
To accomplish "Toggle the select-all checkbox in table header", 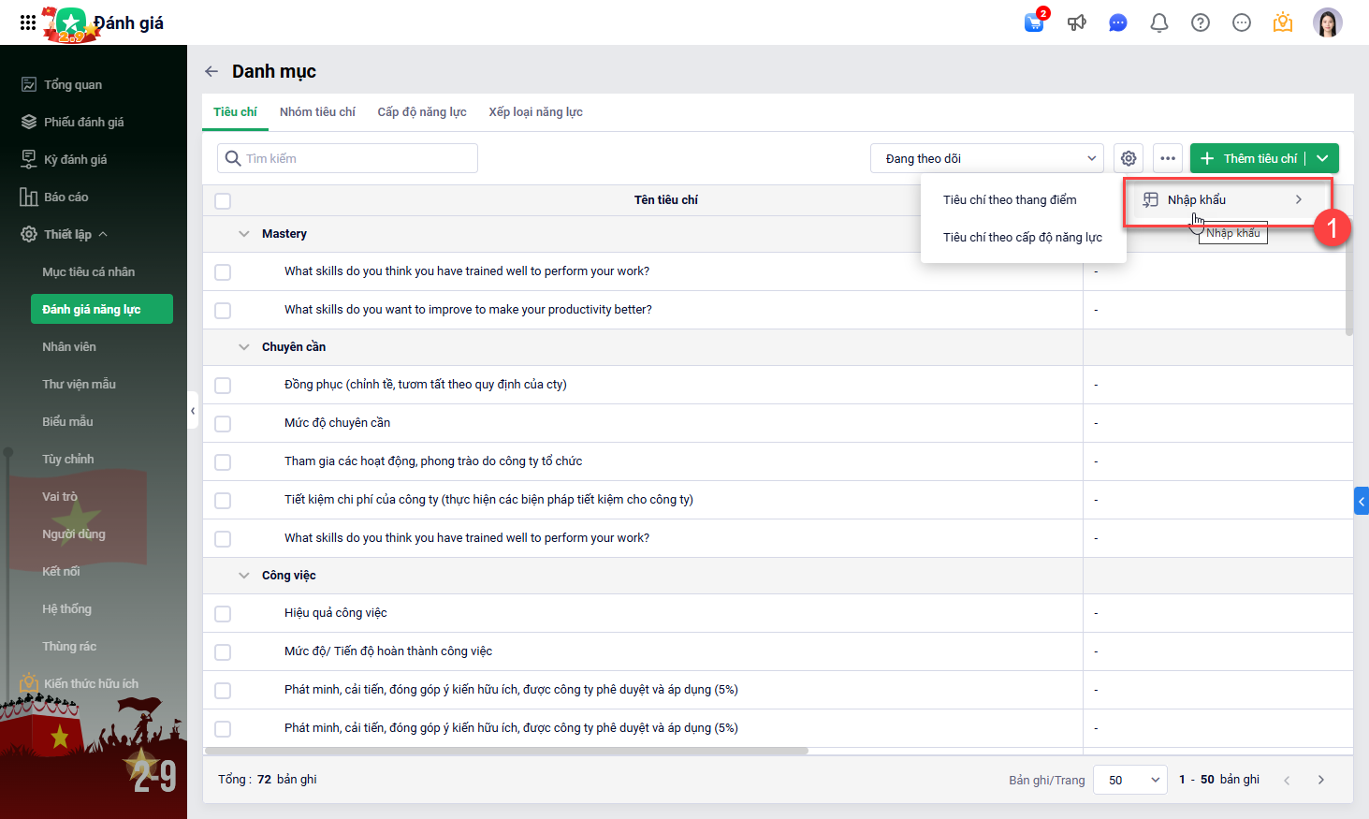I will point(223,200).
